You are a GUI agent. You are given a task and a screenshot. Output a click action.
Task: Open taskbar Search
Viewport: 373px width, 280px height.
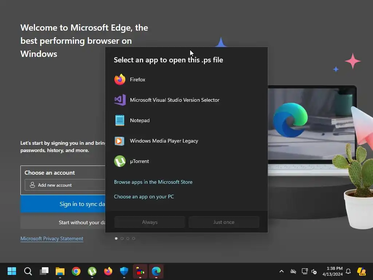tap(28, 271)
